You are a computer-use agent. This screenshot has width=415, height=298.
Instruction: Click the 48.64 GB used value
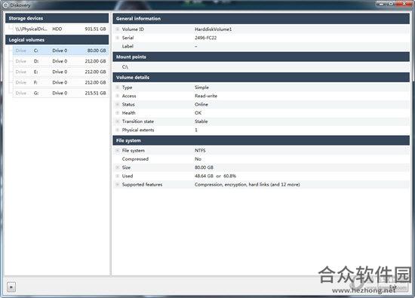204,176
